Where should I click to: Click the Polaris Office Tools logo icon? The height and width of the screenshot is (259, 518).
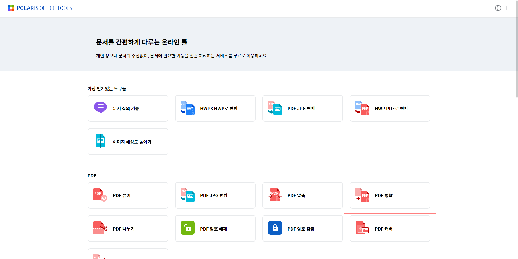pyautogui.click(x=11, y=8)
